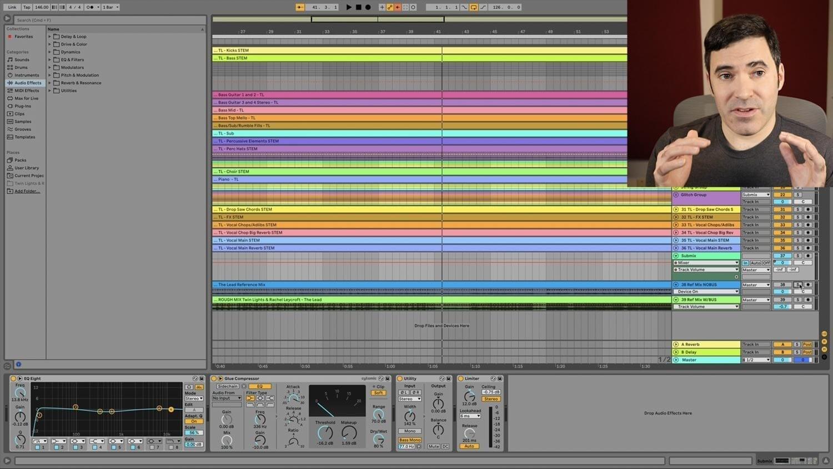
Task: Solo the 38 Ref Mix NOBUS track
Action: click(x=798, y=285)
